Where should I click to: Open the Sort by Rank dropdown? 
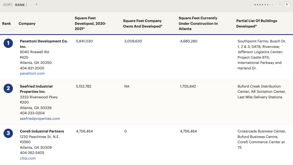pyautogui.click(x=21, y=5)
